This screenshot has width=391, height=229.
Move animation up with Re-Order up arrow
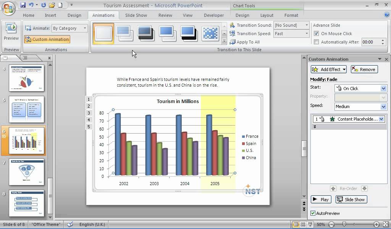(333, 189)
